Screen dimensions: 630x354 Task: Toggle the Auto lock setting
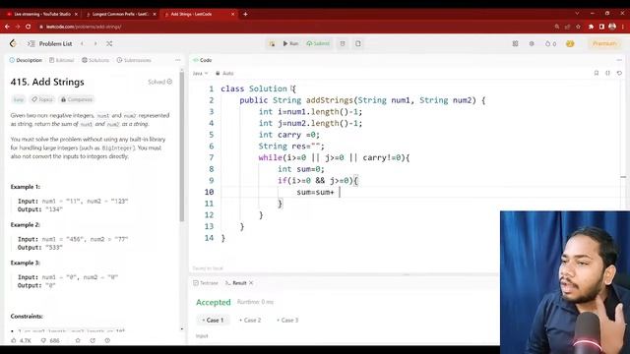pos(224,74)
